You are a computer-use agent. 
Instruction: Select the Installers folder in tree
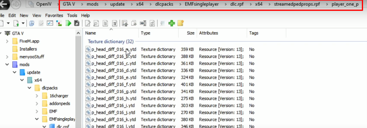[28, 49]
